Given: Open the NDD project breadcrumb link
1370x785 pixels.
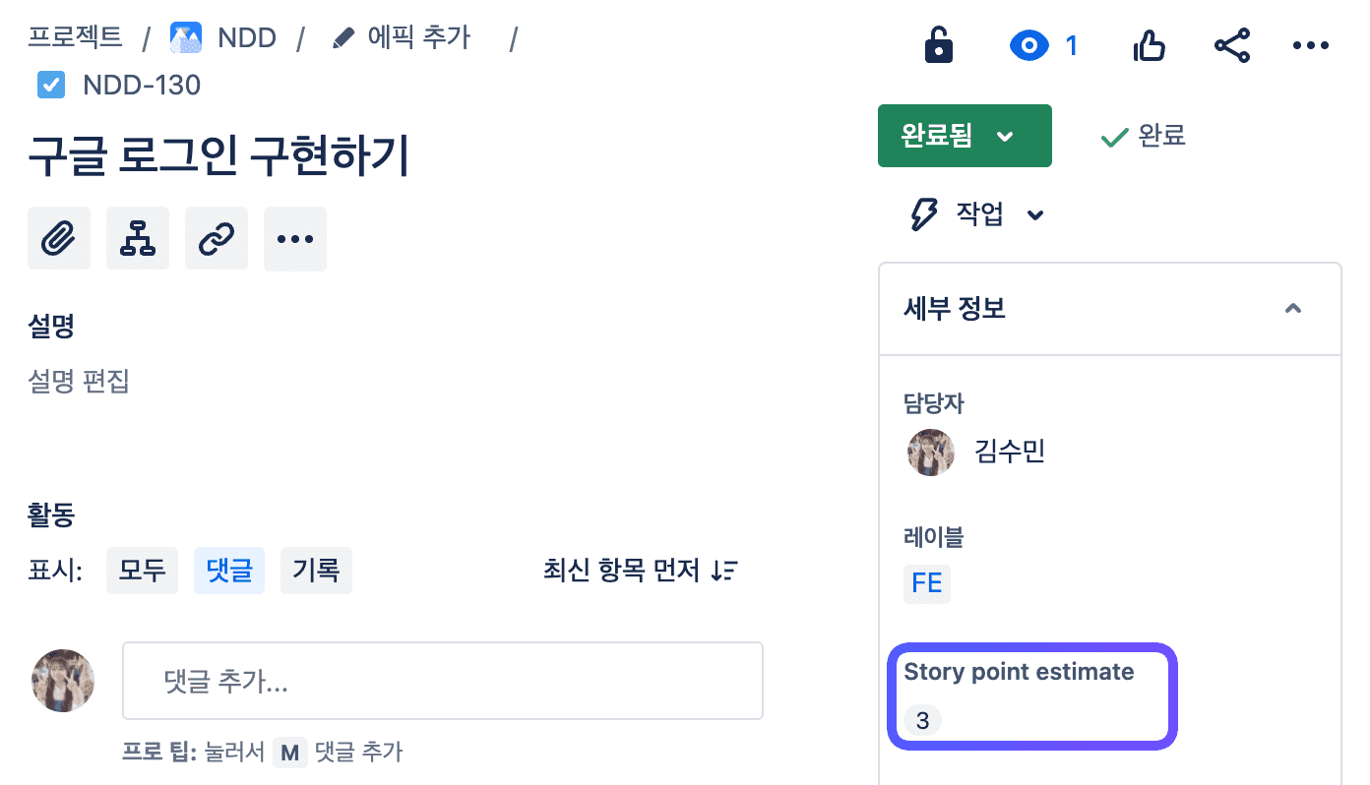Looking at the screenshot, I should 246,38.
